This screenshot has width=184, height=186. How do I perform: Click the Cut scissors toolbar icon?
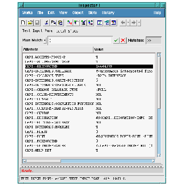[x=46, y=22]
